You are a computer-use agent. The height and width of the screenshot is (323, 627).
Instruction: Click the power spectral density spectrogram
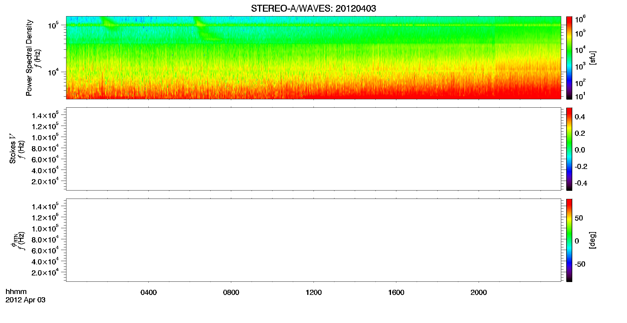coord(313,58)
